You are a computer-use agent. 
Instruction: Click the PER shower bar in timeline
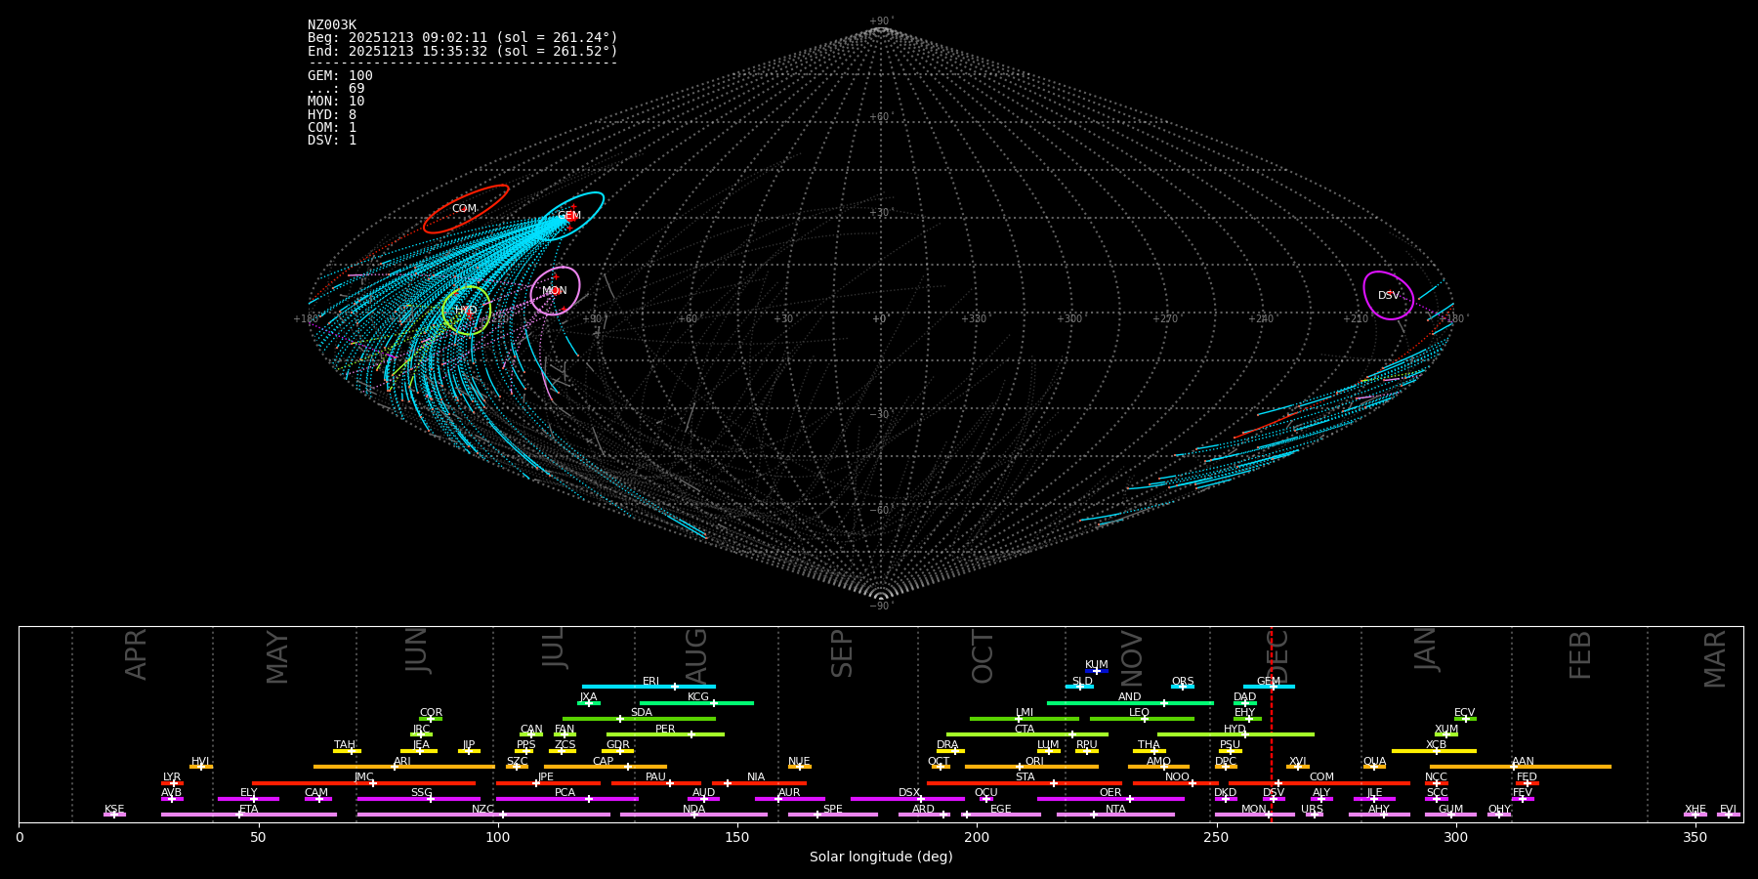click(665, 734)
